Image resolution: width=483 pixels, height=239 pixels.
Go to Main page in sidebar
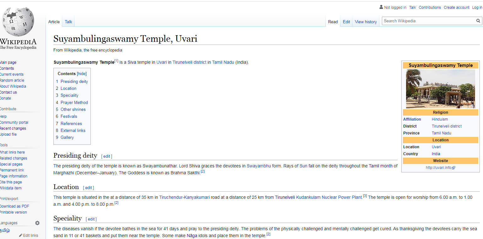8,62
